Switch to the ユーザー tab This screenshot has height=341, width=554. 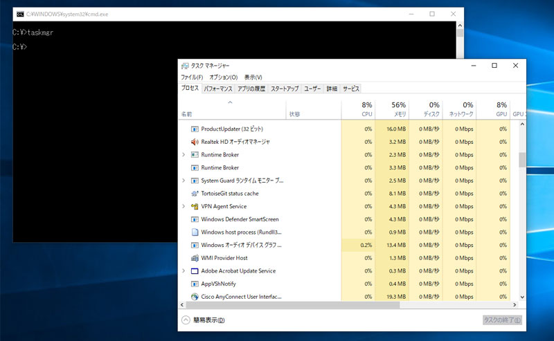pyautogui.click(x=312, y=89)
